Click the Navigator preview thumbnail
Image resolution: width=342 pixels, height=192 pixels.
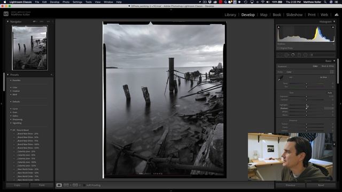tap(30, 47)
